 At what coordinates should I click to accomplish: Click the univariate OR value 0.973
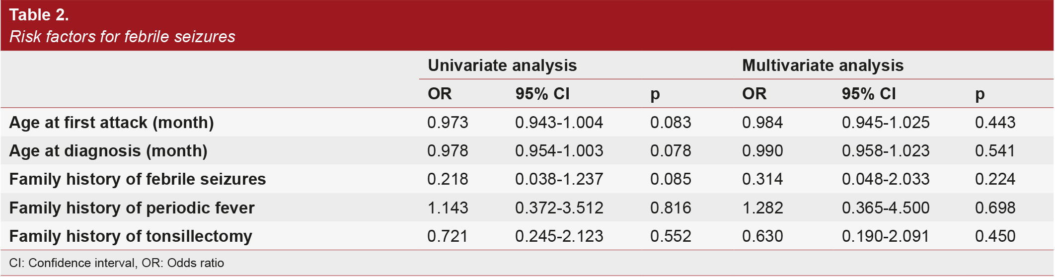tap(448, 123)
